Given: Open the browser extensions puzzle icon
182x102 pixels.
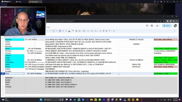Looking at the screenshot, I should [167, 21].
